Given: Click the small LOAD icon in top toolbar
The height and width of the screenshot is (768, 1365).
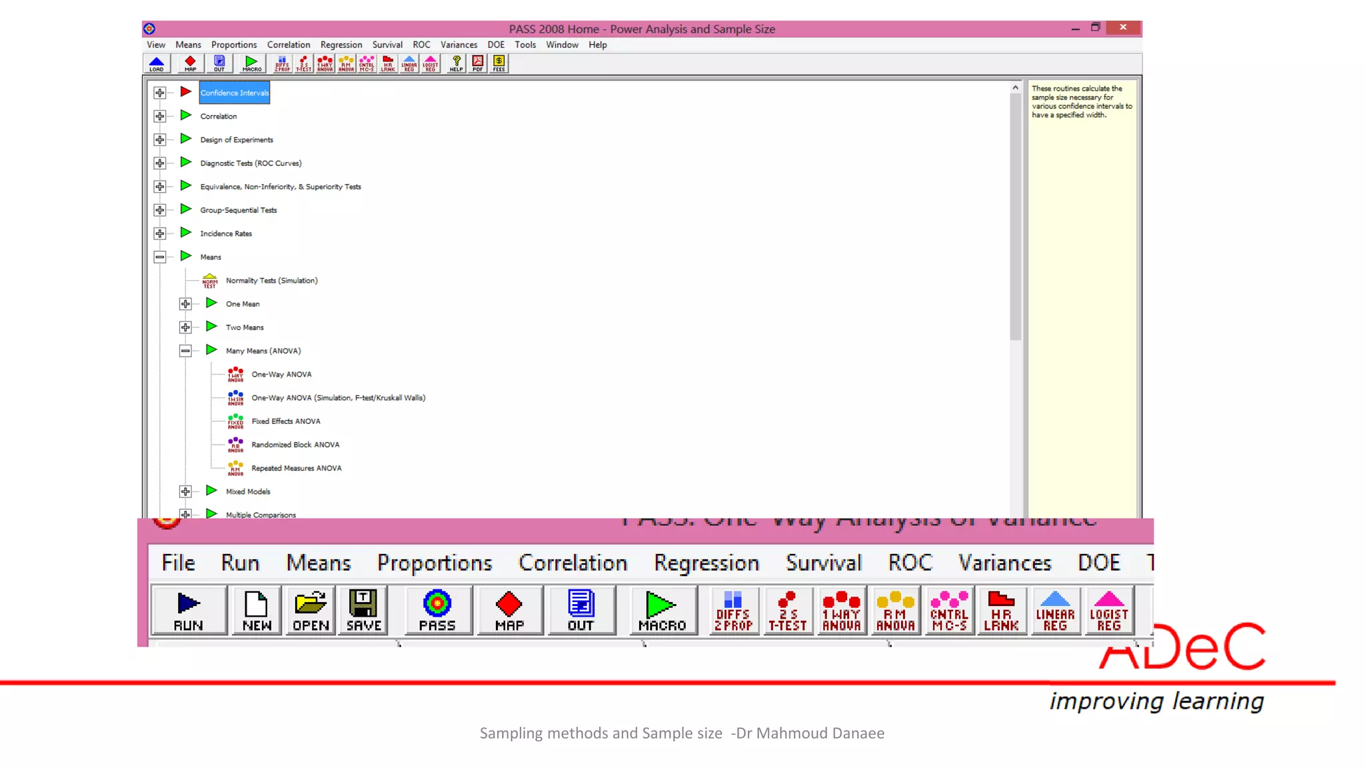Looking at the screenshot, I should (157, 63).
